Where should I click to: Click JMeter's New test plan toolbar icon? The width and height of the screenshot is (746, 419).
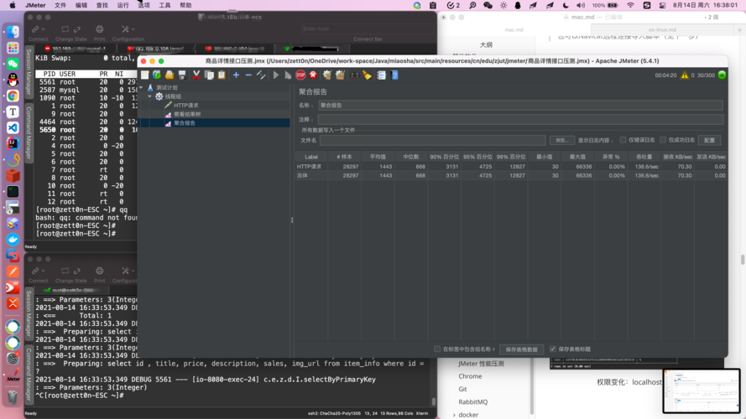144,75
